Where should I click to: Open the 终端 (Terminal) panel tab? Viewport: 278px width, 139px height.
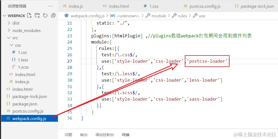(x=126, y=135)
